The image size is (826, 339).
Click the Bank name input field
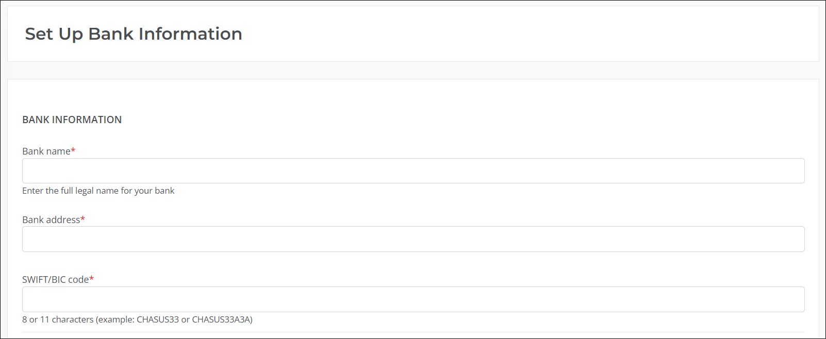click(x=413, y=171)
